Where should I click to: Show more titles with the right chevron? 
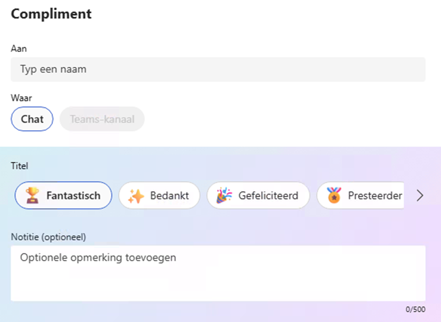pos(420,196)
